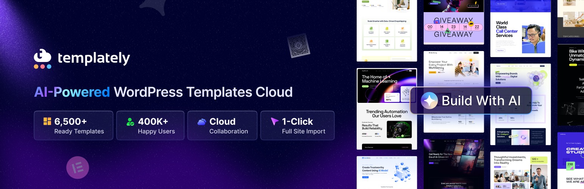Click the call center agent photo

(x=533, y=39)
